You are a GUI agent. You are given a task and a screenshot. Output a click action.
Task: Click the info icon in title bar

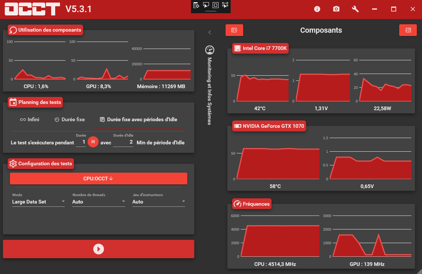click(x=317, y=9)
